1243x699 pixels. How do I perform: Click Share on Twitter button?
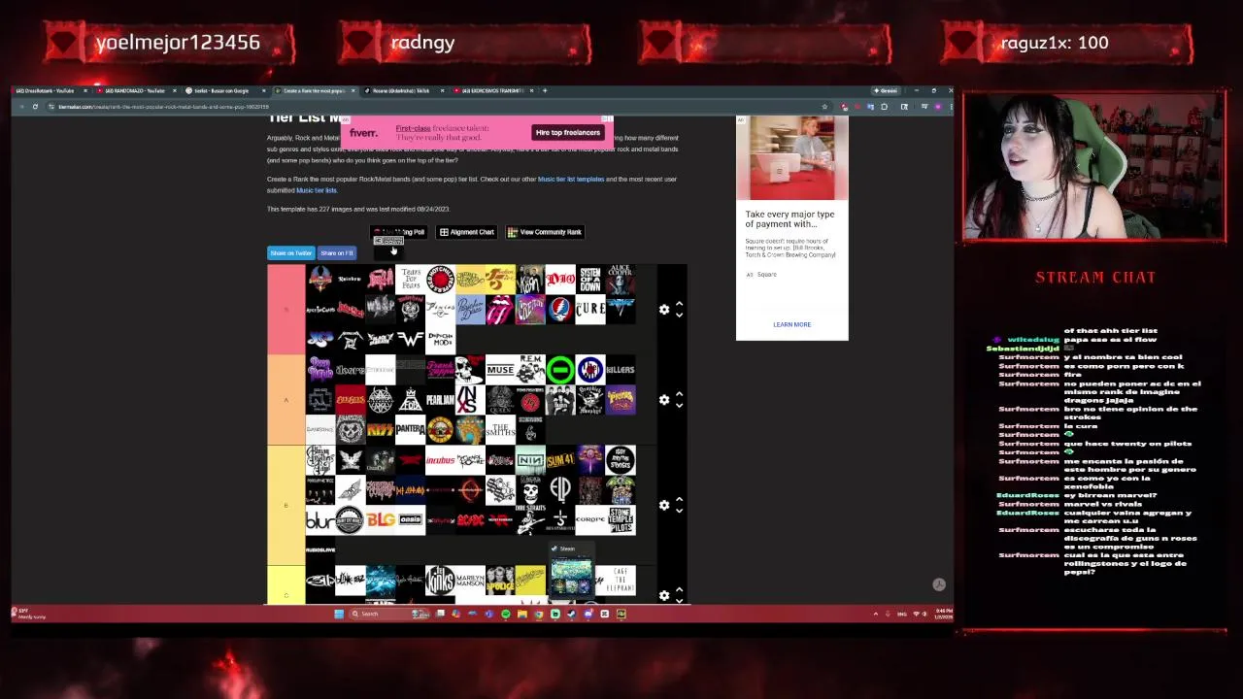coord(290,253)
